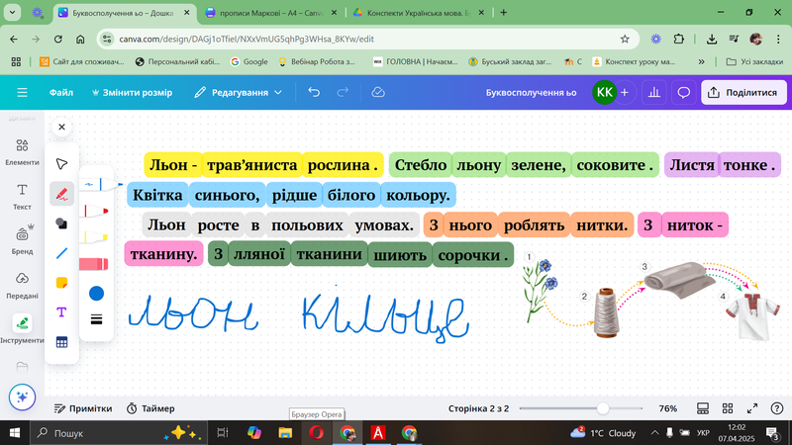Reload the page
Image resolution: width=792 pixels, height=445 pixels.
coord(58,39)
